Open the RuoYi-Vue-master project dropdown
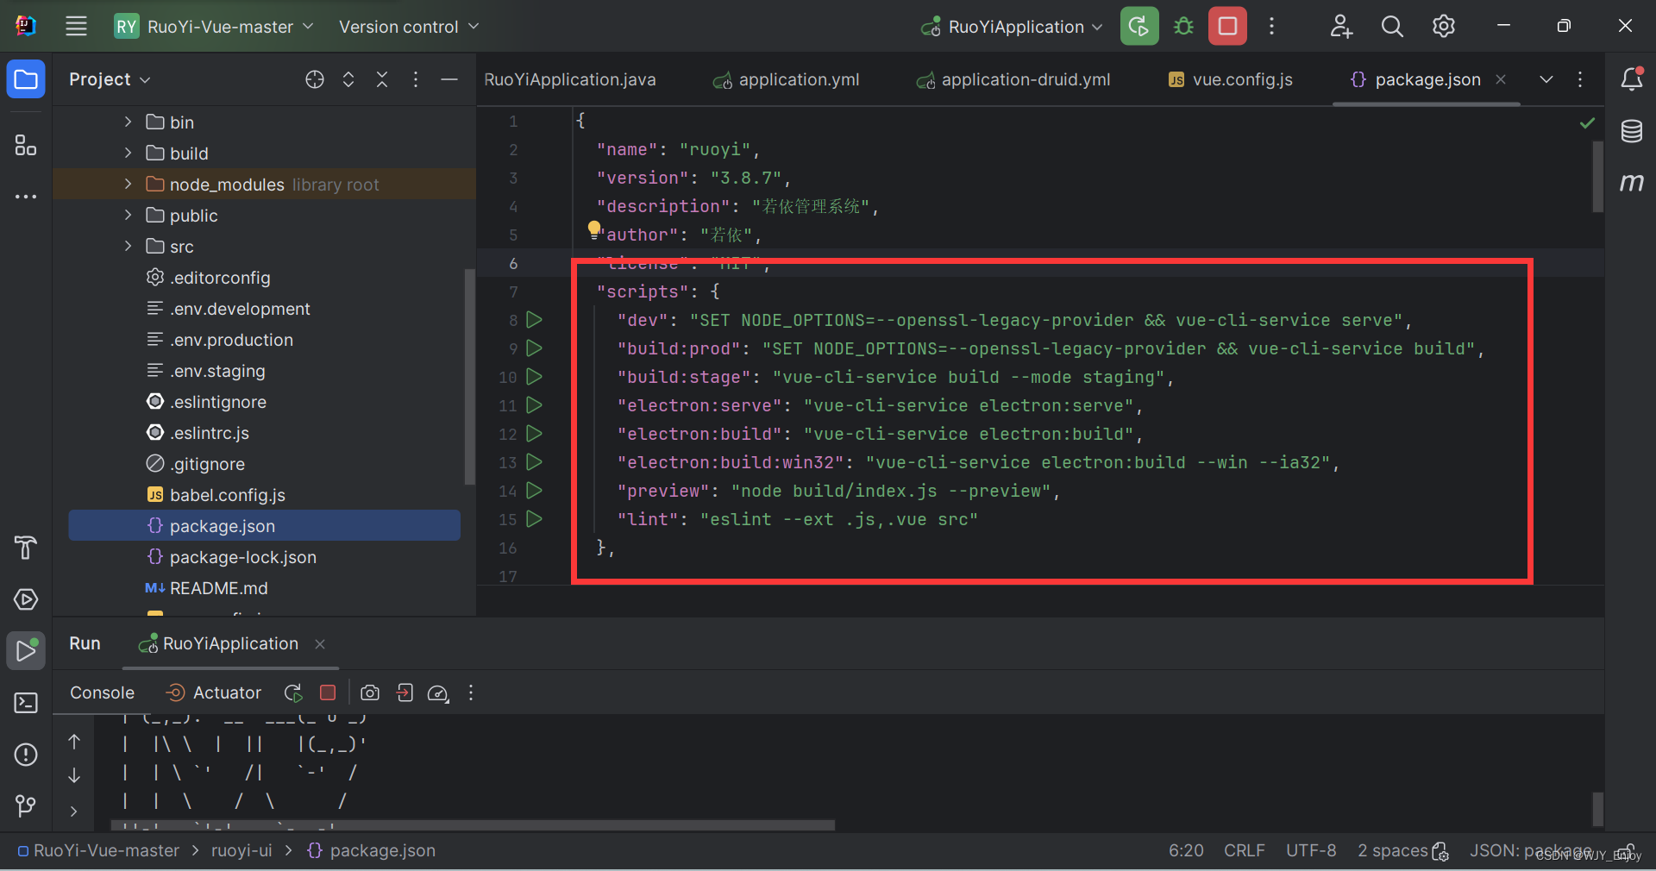 [214, 27]
